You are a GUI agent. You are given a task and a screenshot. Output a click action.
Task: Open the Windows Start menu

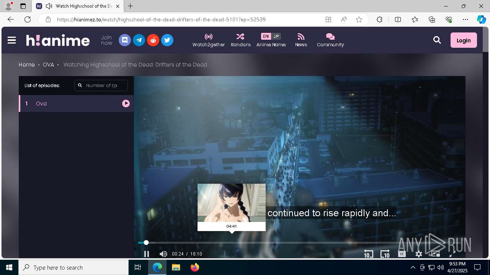(9, 267)
